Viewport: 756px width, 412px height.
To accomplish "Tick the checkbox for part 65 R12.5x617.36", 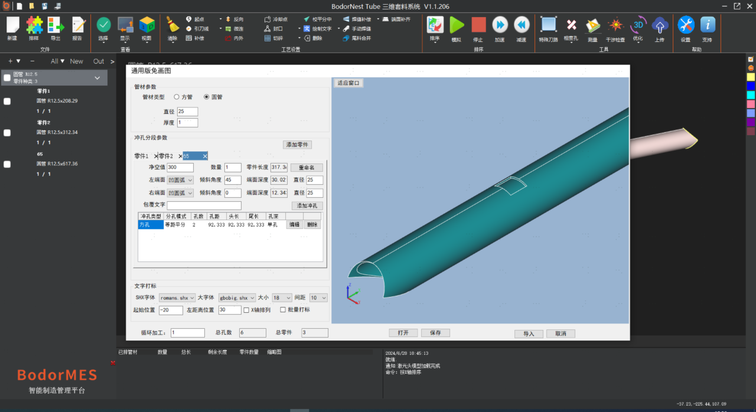I will coord(7,164).
